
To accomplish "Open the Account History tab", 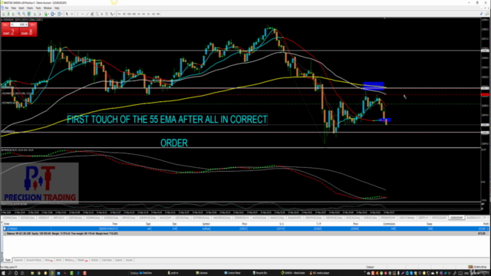I will (x=34, y=260).
